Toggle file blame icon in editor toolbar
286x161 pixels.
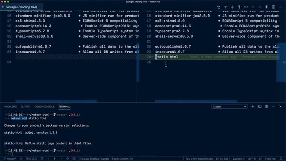[x=266, y=7]
